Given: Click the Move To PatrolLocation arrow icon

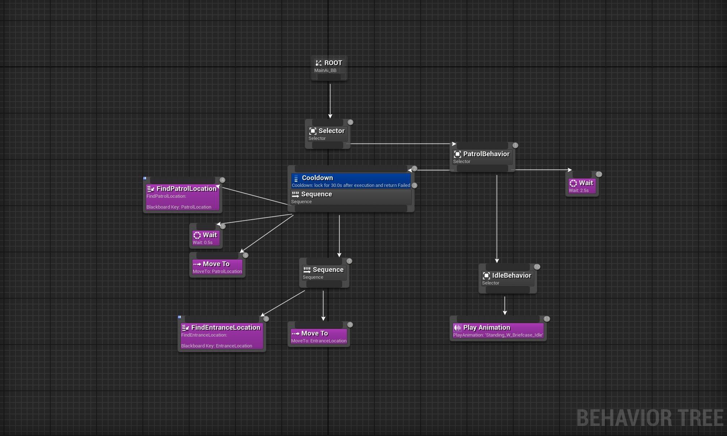Looking at the screenshot, I should pos(197,264).
